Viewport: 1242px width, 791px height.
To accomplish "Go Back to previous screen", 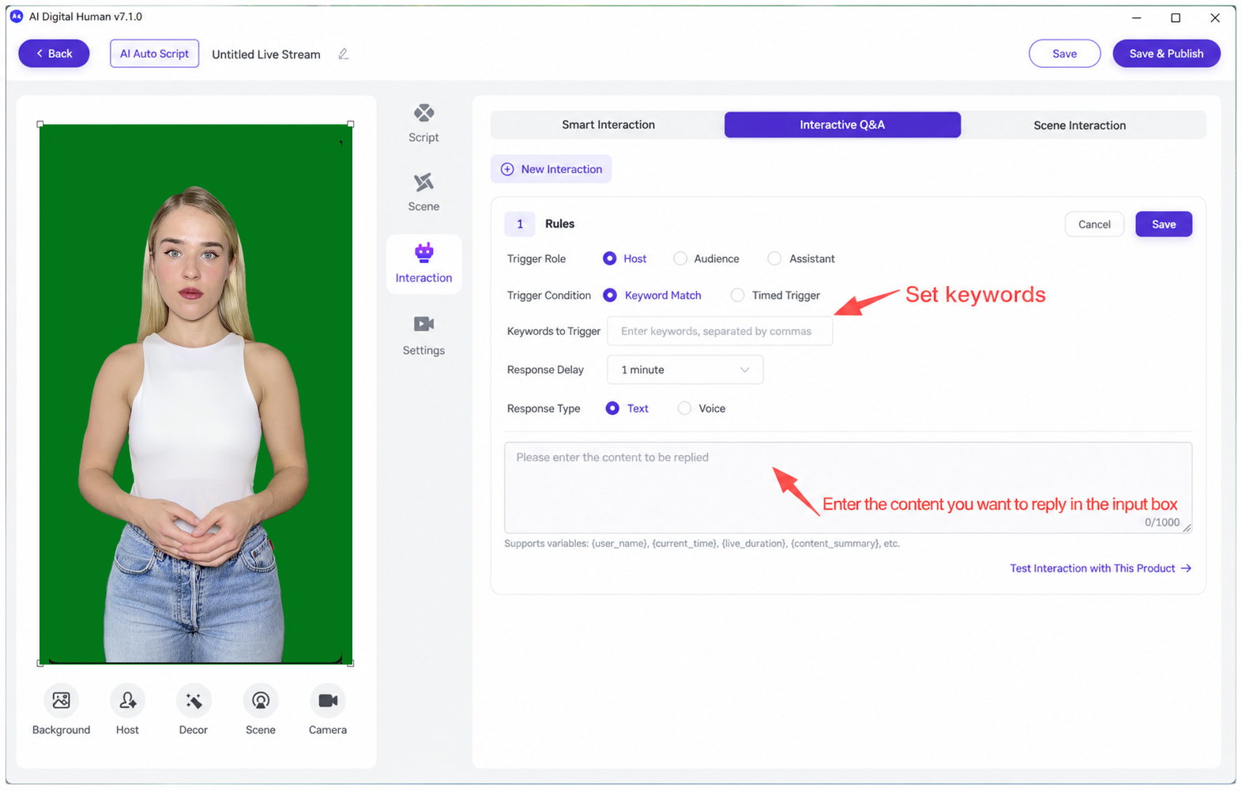I will [x=54, y=54].
